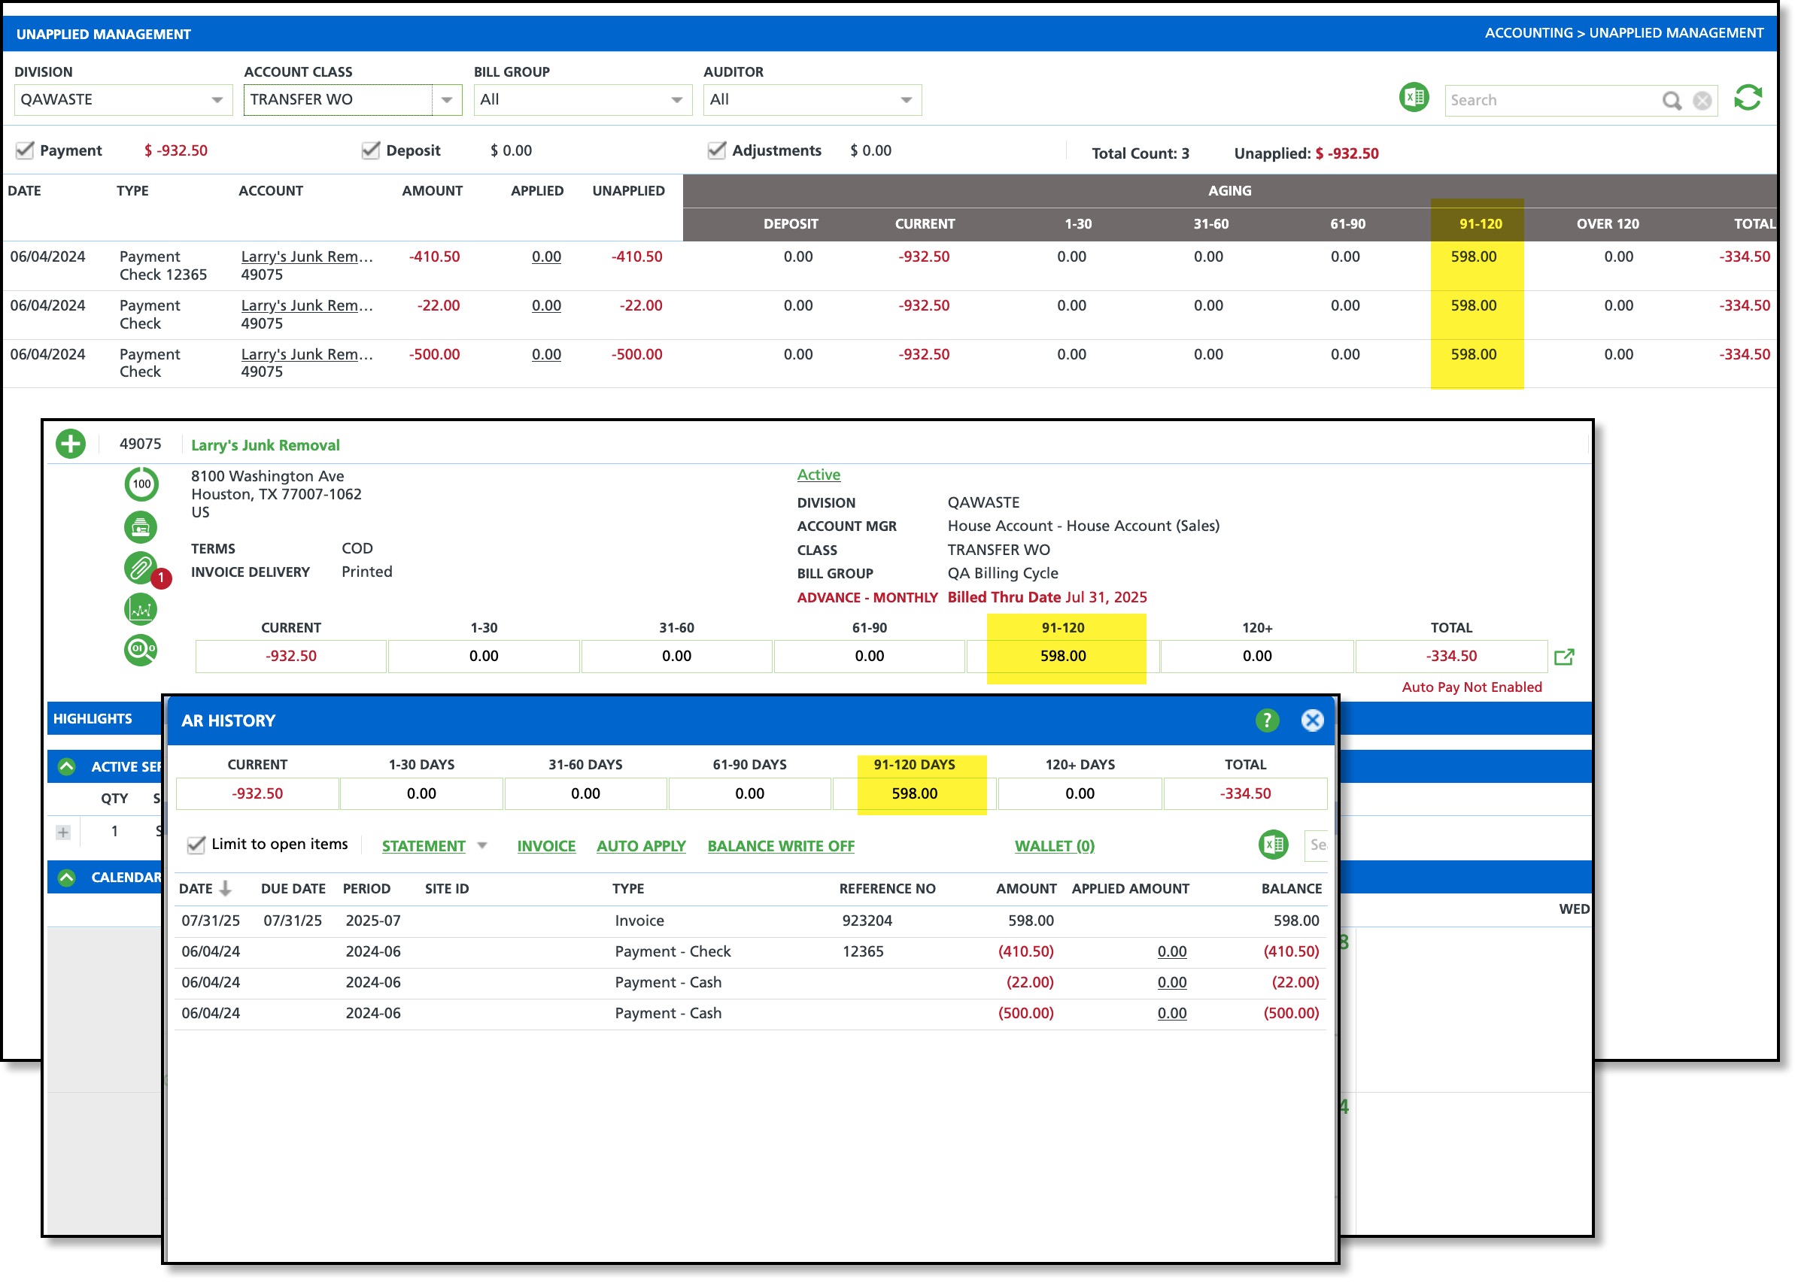Open the chart analytics icon

coord(141,609)
